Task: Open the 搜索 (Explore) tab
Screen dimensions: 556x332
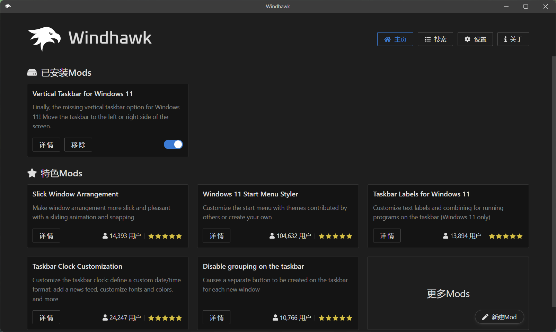Action: click(x=435, y=39)
